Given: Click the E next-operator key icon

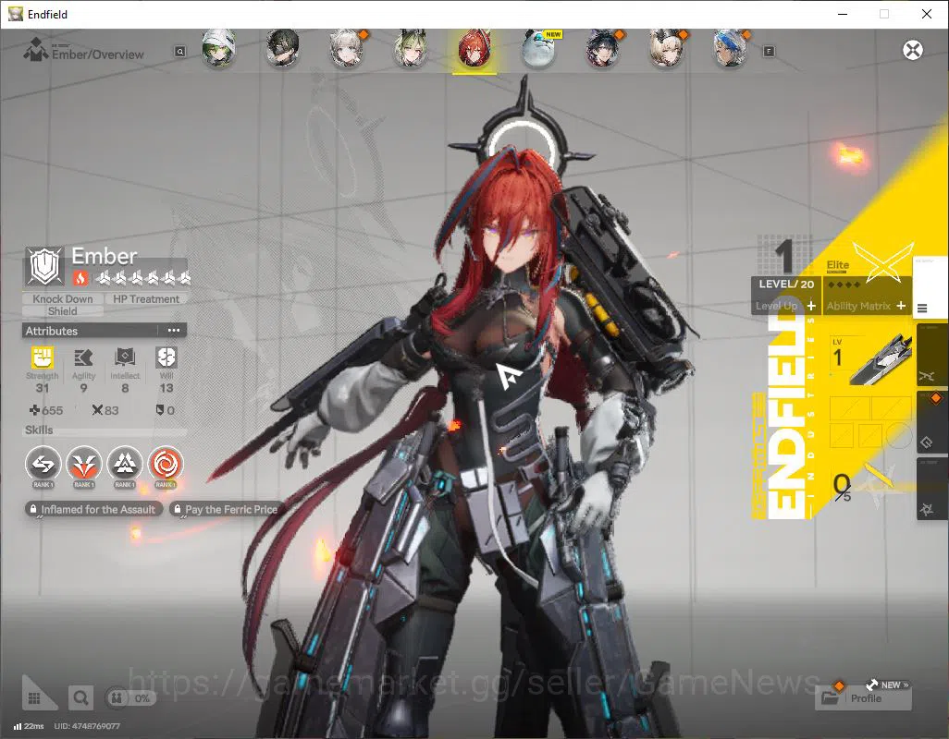Looking at the screenshot, I should (x=769, y=52).
